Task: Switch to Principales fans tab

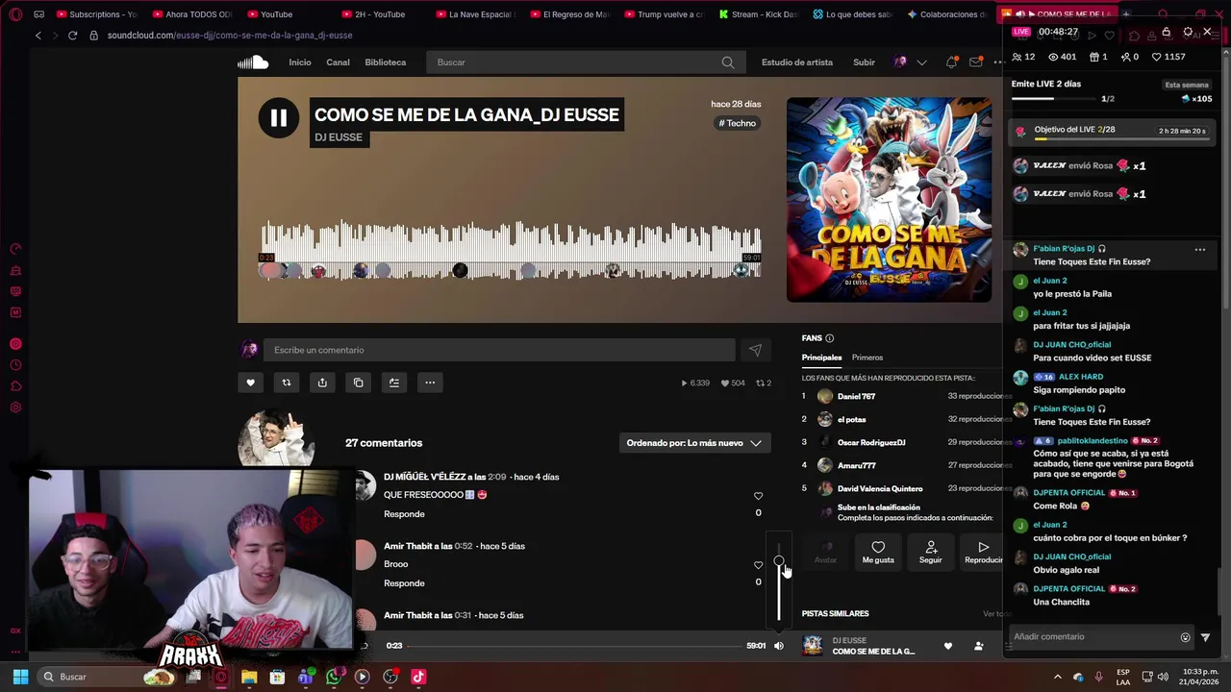Action: (x=821, y=358)
